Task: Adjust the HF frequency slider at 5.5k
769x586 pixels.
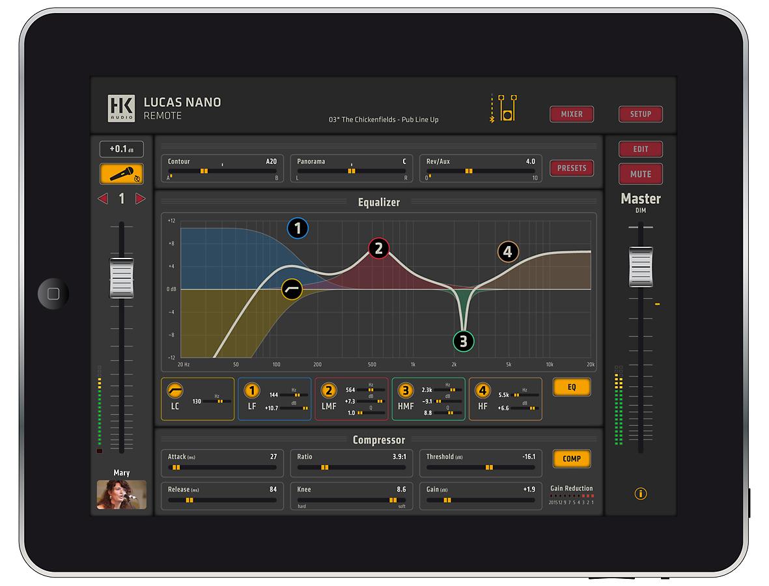Action: pos(525,395)
